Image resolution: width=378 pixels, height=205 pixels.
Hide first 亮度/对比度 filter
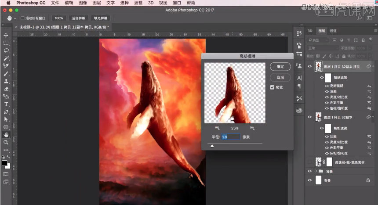(327, 97)
